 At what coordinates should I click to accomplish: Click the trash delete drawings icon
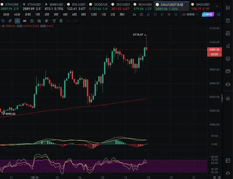[x=61, y=21]
